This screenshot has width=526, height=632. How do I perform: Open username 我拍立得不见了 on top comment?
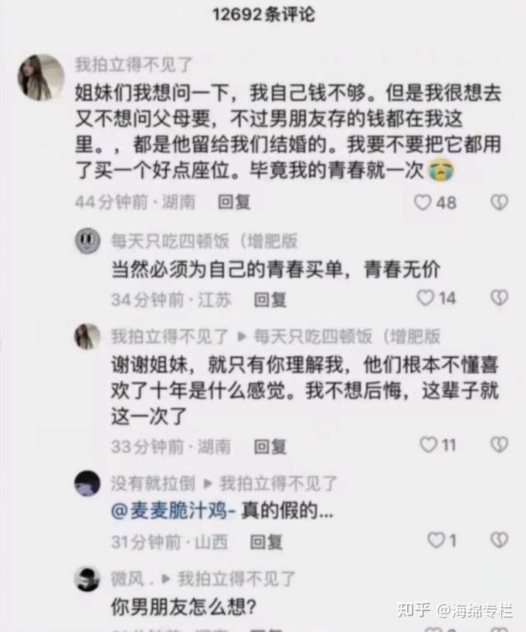(134, 65)
